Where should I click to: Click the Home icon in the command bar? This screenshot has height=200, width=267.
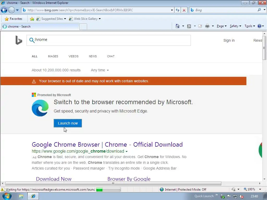pos(177,26)
